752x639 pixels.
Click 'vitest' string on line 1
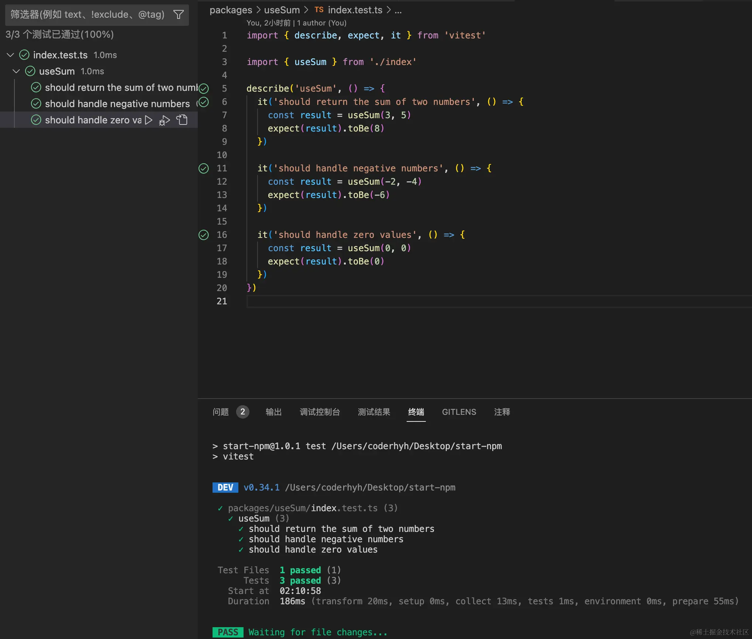[x=465, y=35]
